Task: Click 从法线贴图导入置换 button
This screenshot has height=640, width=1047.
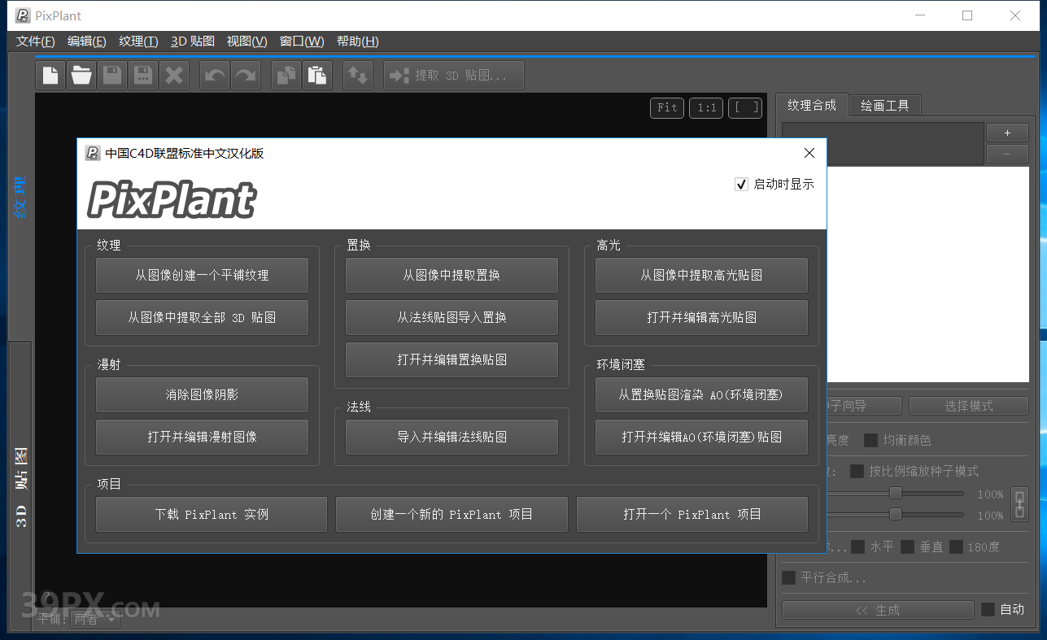Action: (452, 318)
